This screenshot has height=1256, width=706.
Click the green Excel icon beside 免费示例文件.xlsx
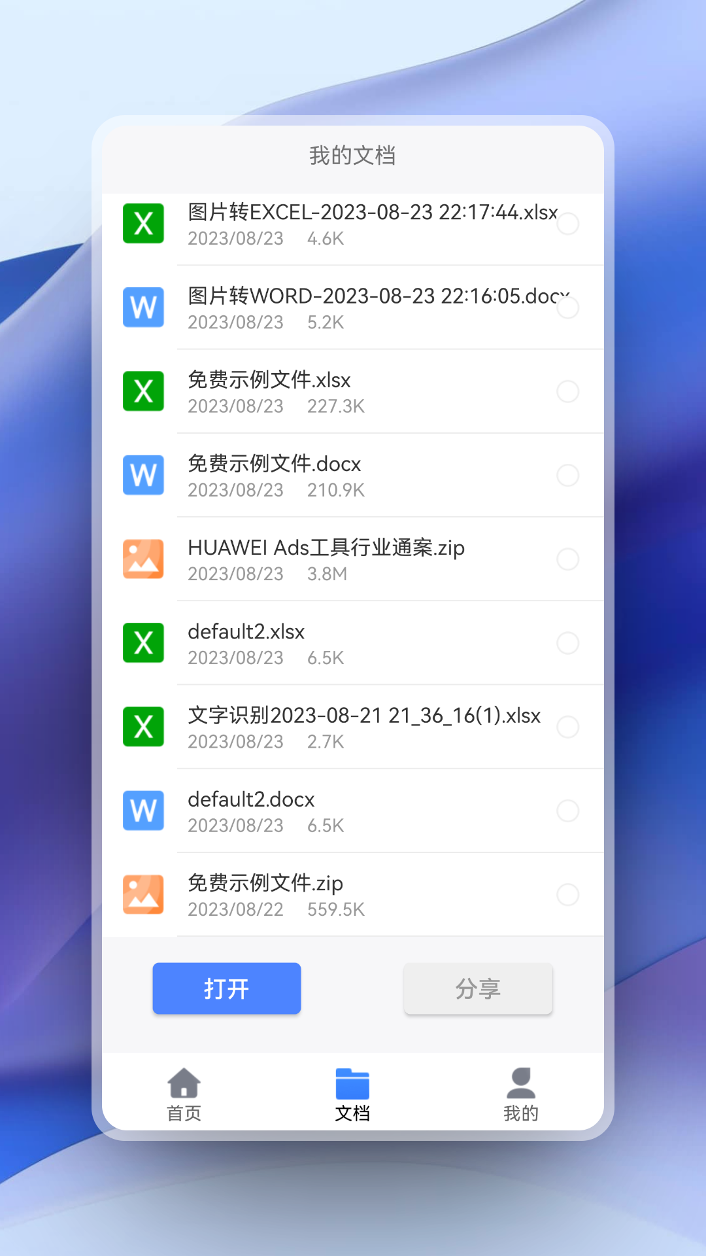point(143,391)
